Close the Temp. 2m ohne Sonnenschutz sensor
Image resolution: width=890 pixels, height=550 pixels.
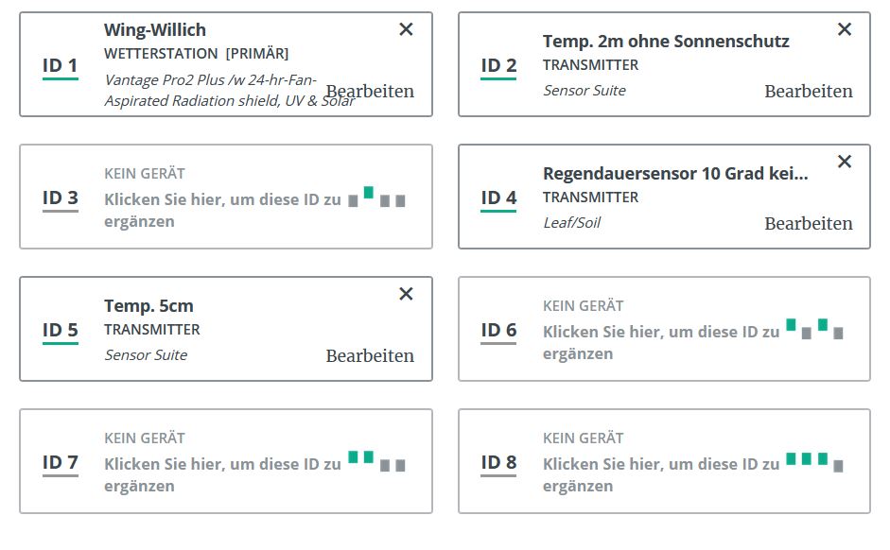click(845, 29)
